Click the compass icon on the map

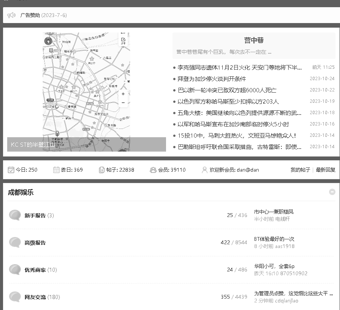pyautogui.click(x=48, y=41)
